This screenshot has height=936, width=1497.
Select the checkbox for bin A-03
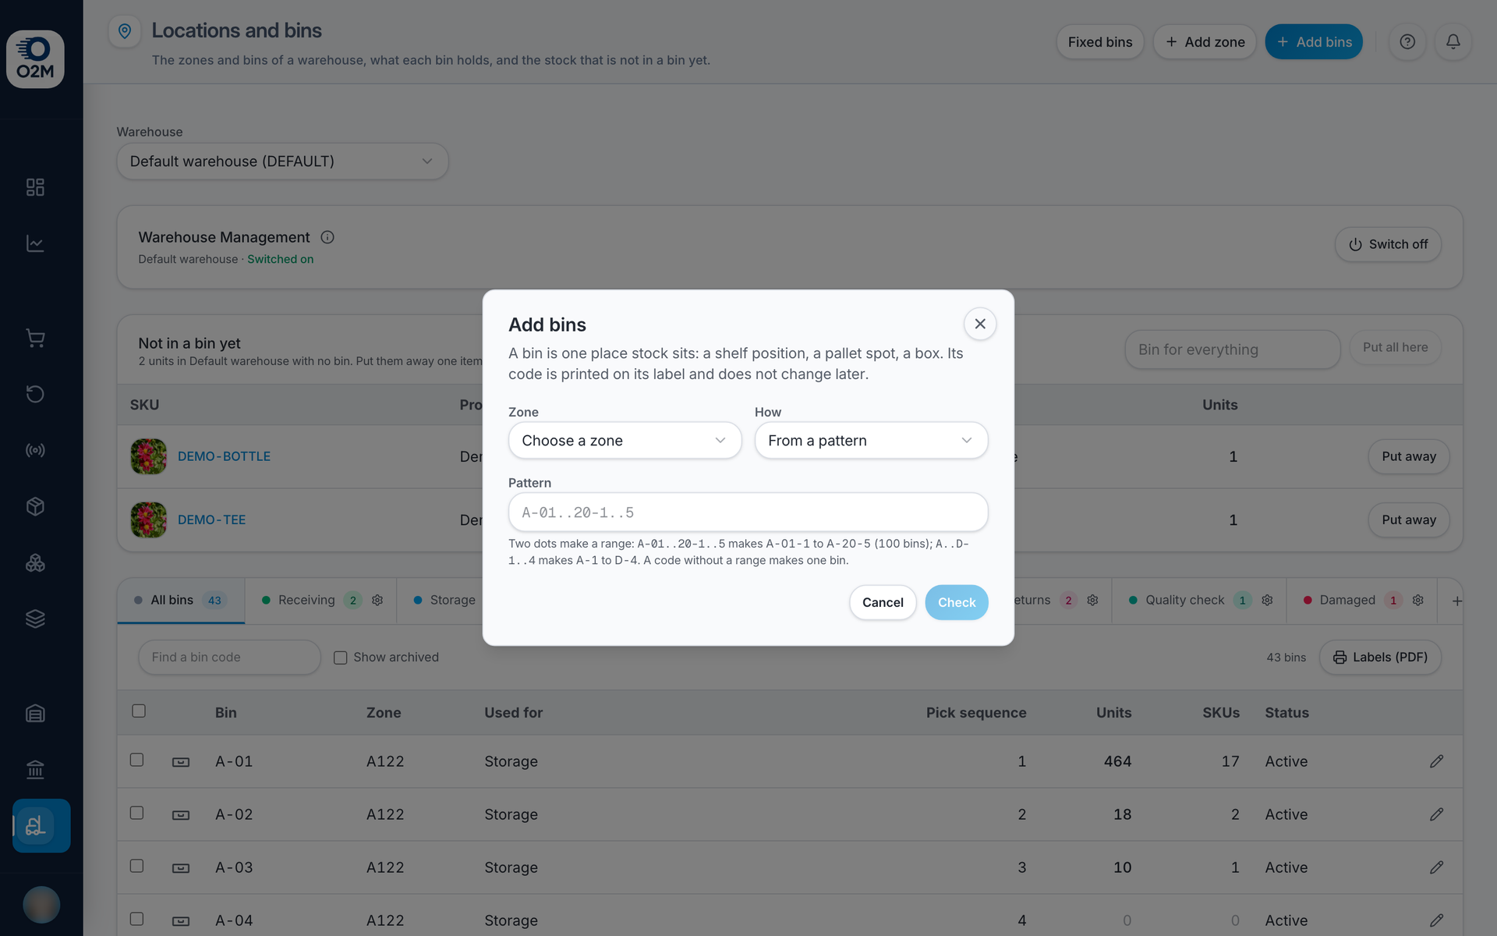136,866
